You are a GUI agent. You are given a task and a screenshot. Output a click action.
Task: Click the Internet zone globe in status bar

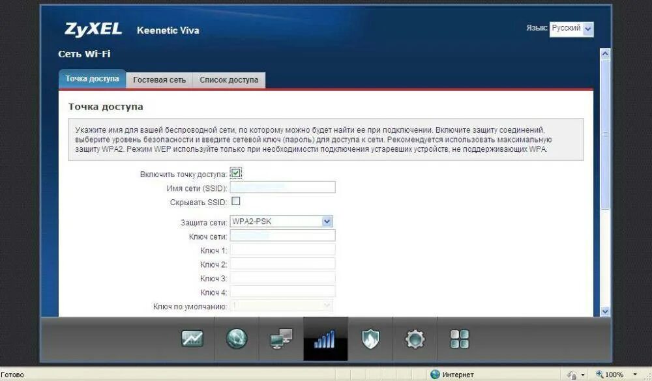click(435, 374)
